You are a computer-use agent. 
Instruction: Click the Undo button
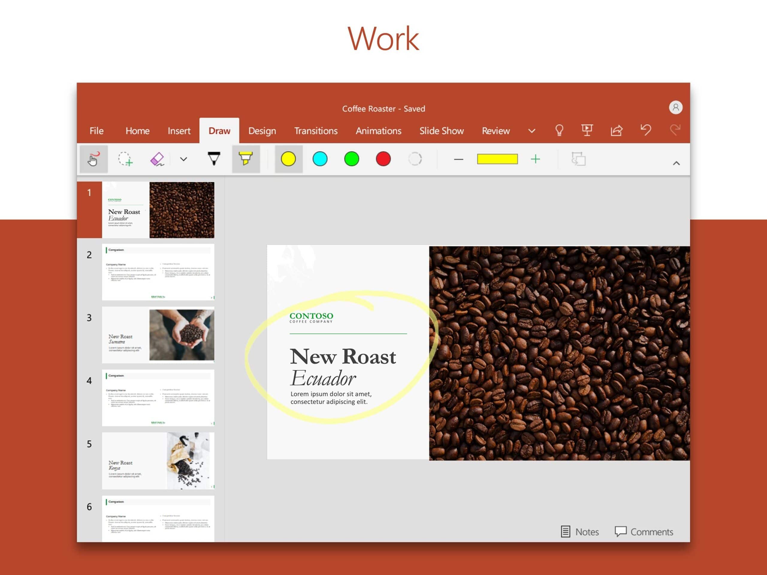click(x=646, y=131)
